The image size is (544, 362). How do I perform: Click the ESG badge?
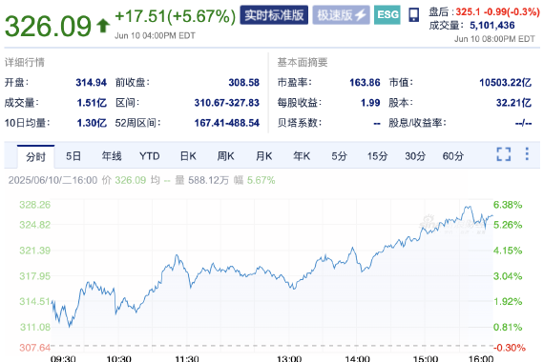[x=387, y=14]
